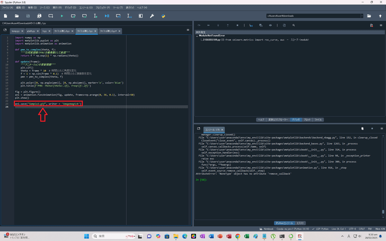The image size is (386, 241).
Task: Run the file with green play icon
Action: click(x=62, y=16)
